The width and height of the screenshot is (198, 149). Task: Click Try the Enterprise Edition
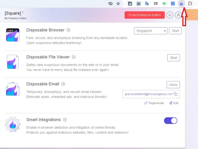(x=145, y=15)
